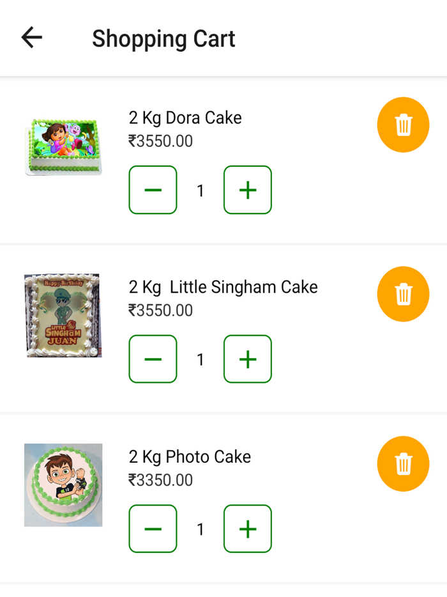447x597 pixels.
Task: Decrease quantity of the Little Singham Cake
Action: tap(153, 359)
